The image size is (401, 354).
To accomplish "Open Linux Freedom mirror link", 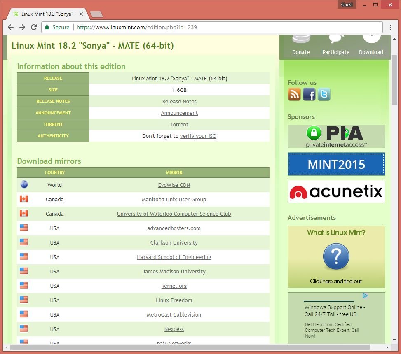I will [x=174, y=300].
